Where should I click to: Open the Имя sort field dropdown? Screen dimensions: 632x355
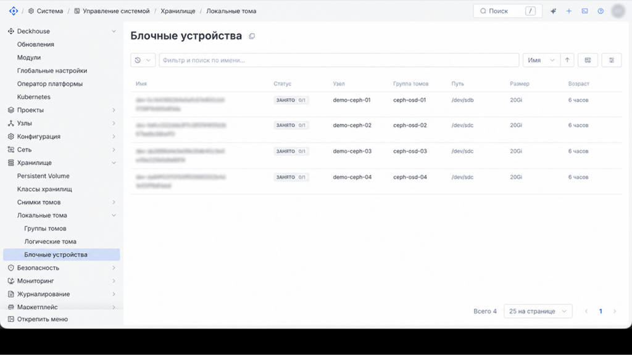point(541,60)
